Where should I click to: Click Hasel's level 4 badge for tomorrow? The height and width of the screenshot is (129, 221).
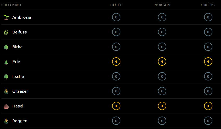click(162, 106)
